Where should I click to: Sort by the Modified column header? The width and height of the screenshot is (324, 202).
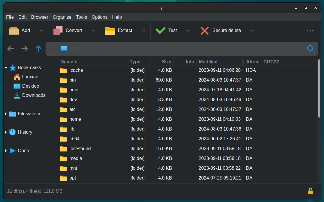coord(220,62)
